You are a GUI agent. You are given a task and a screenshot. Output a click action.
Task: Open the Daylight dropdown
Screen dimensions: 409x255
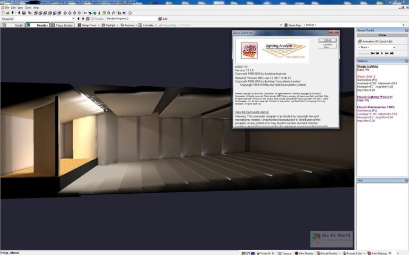click(x=117, y=26)
